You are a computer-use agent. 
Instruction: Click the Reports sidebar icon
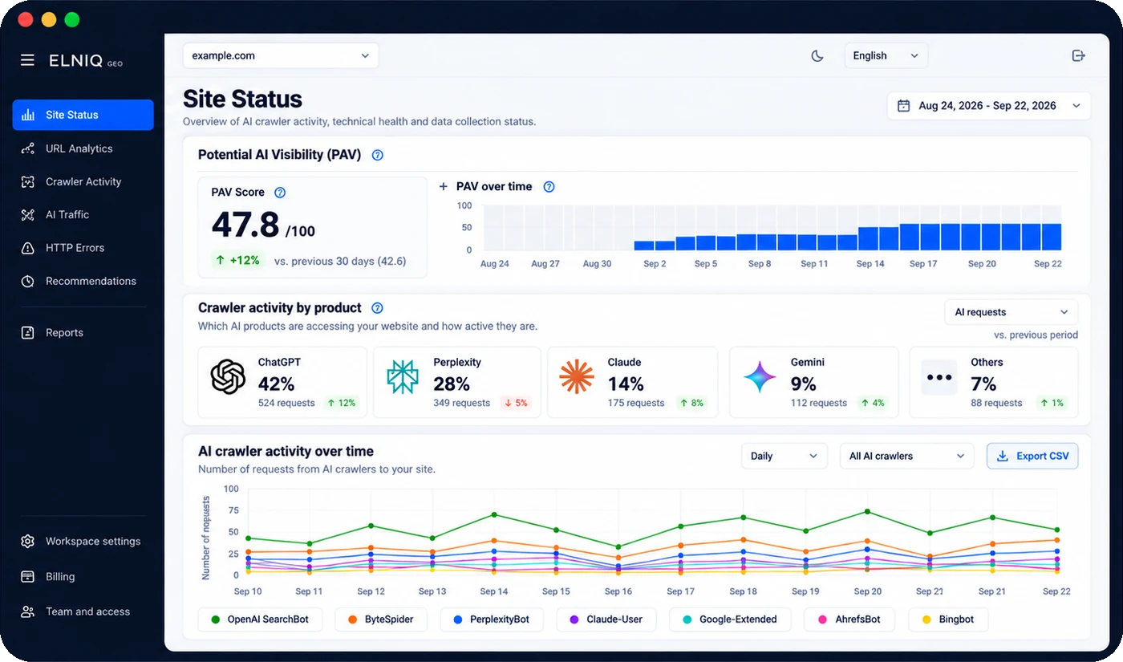pyautogui.click(x=28, y=332)
